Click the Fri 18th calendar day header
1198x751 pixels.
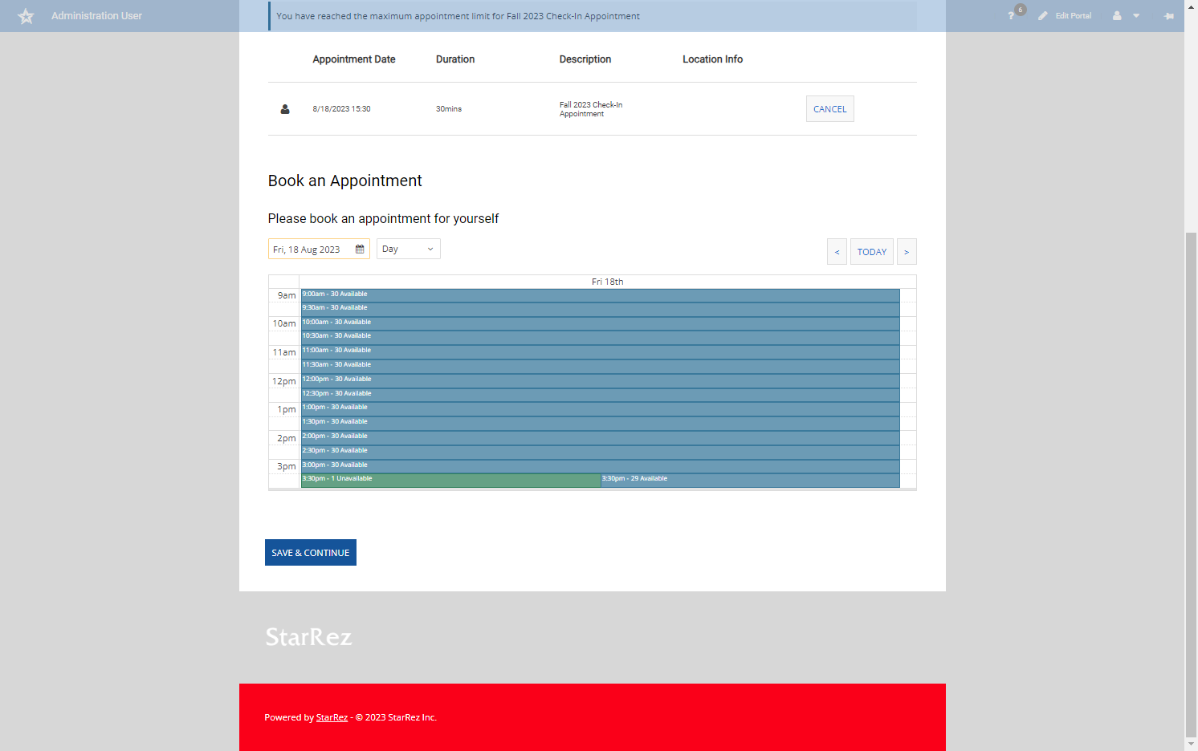[x=607, y=282]
